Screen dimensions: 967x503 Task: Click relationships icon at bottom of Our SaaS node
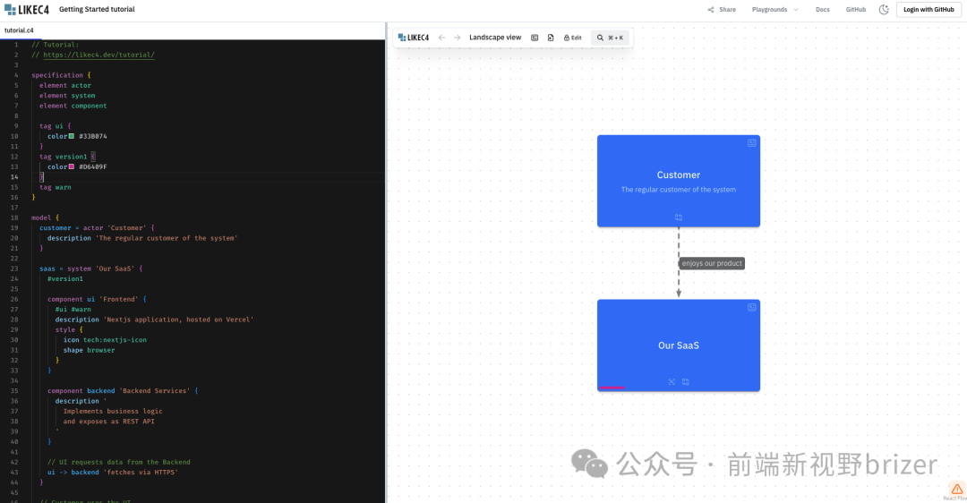[x=686, y=382]
